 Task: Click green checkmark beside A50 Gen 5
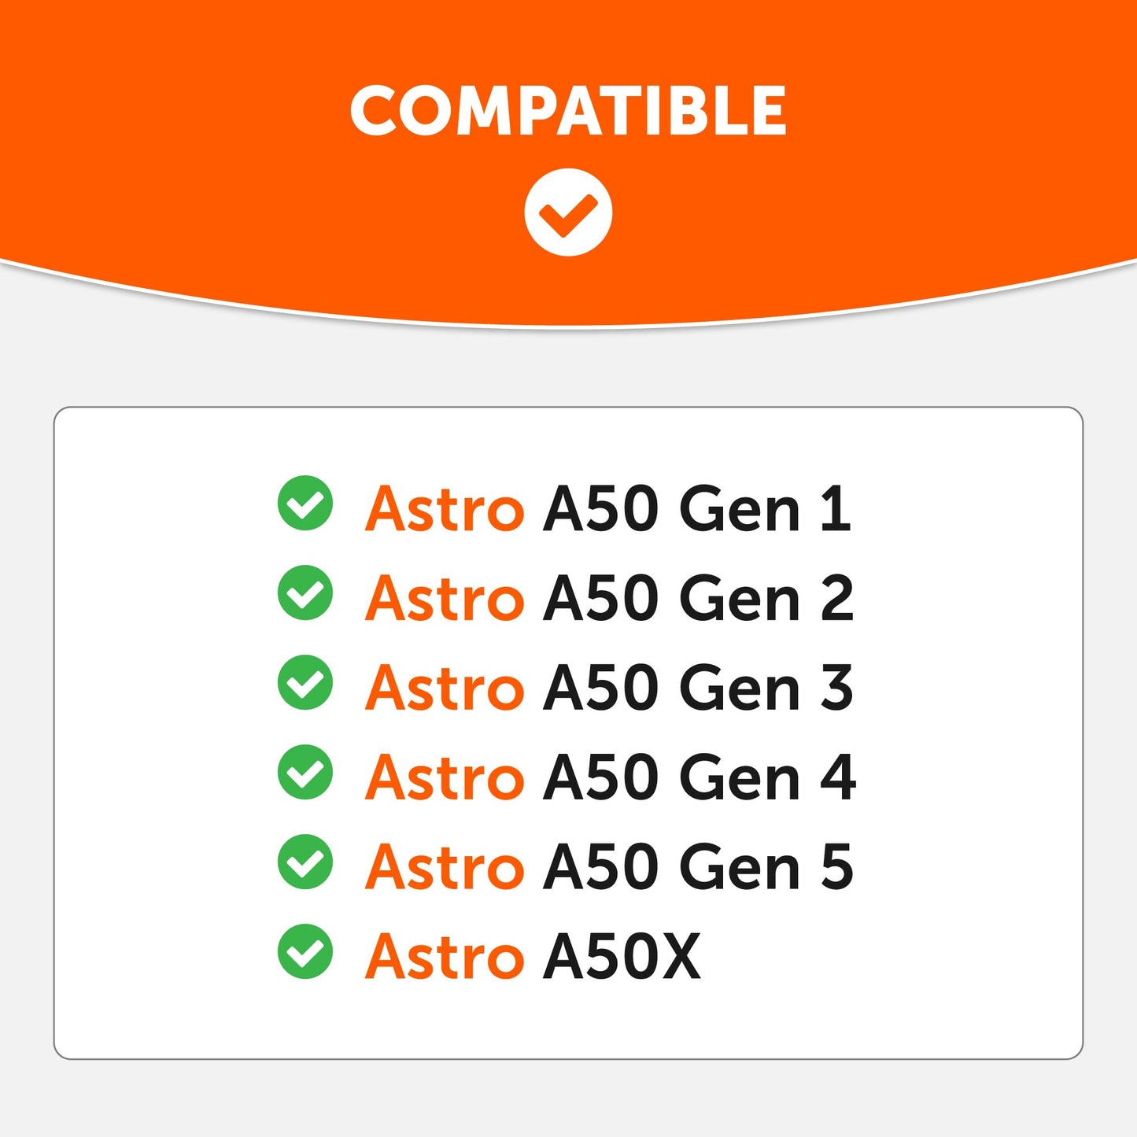pos(305,862)
